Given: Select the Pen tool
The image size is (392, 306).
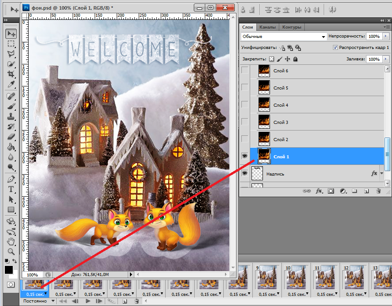Looking at the screenshot, I should (11, 179).
